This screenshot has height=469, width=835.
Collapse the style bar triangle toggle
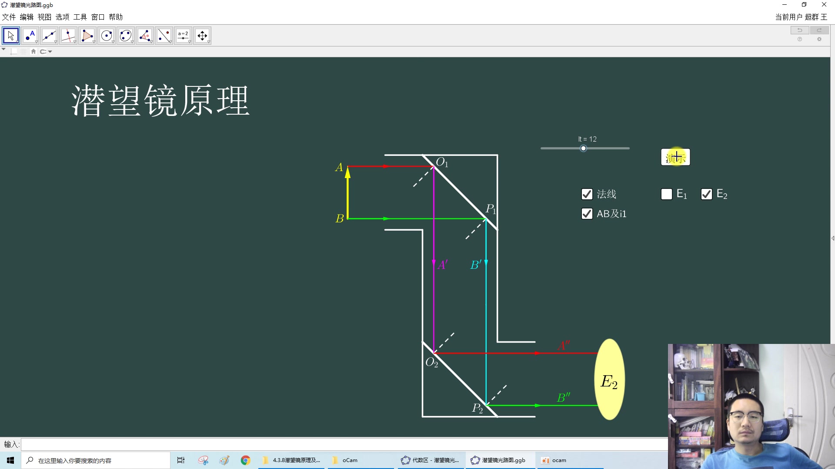point(3,50)
